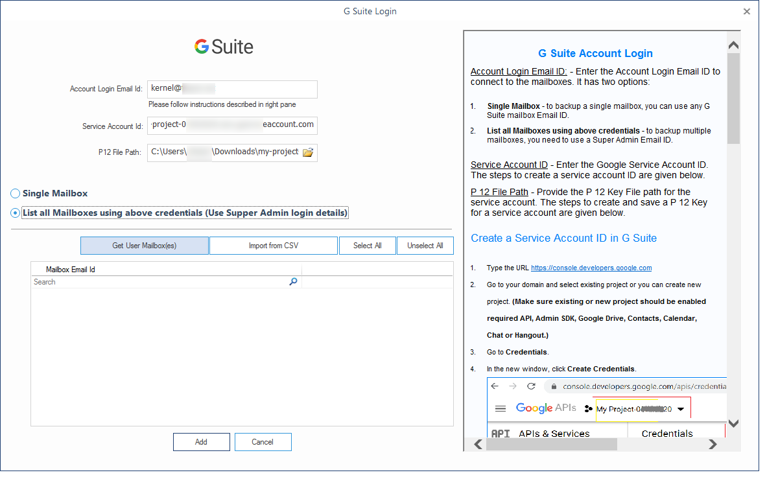Click the Create a Service Account ID heading
Image resolution: width=778 pixels, height=477 pixels.
coord(563,238)
